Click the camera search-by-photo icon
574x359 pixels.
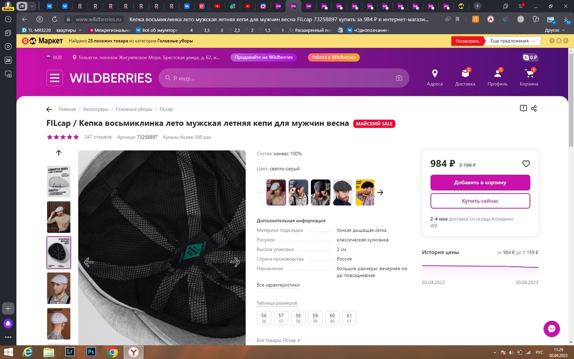coord(399,78)
